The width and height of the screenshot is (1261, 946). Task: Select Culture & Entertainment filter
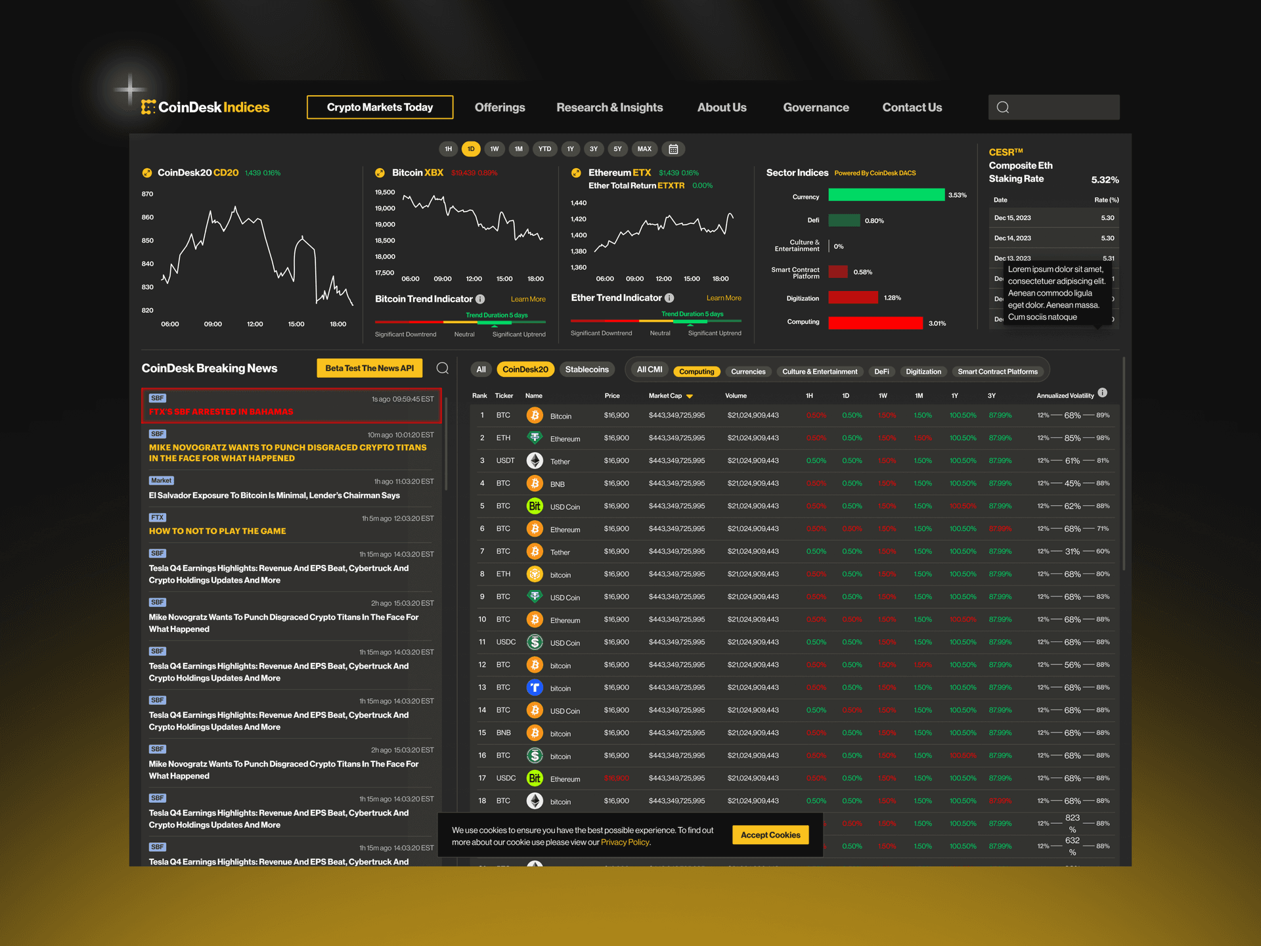(820, 372)
